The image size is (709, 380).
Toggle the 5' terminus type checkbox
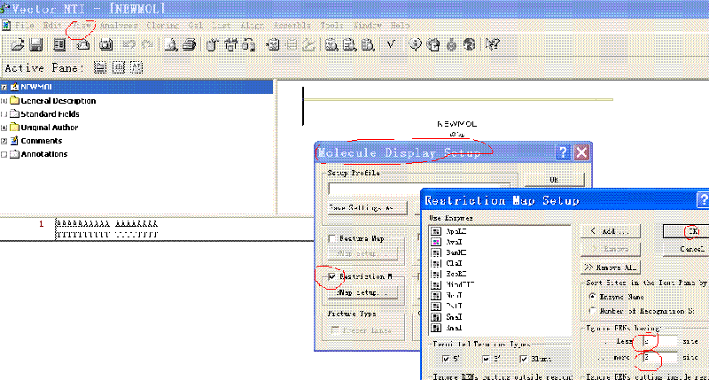446,359
